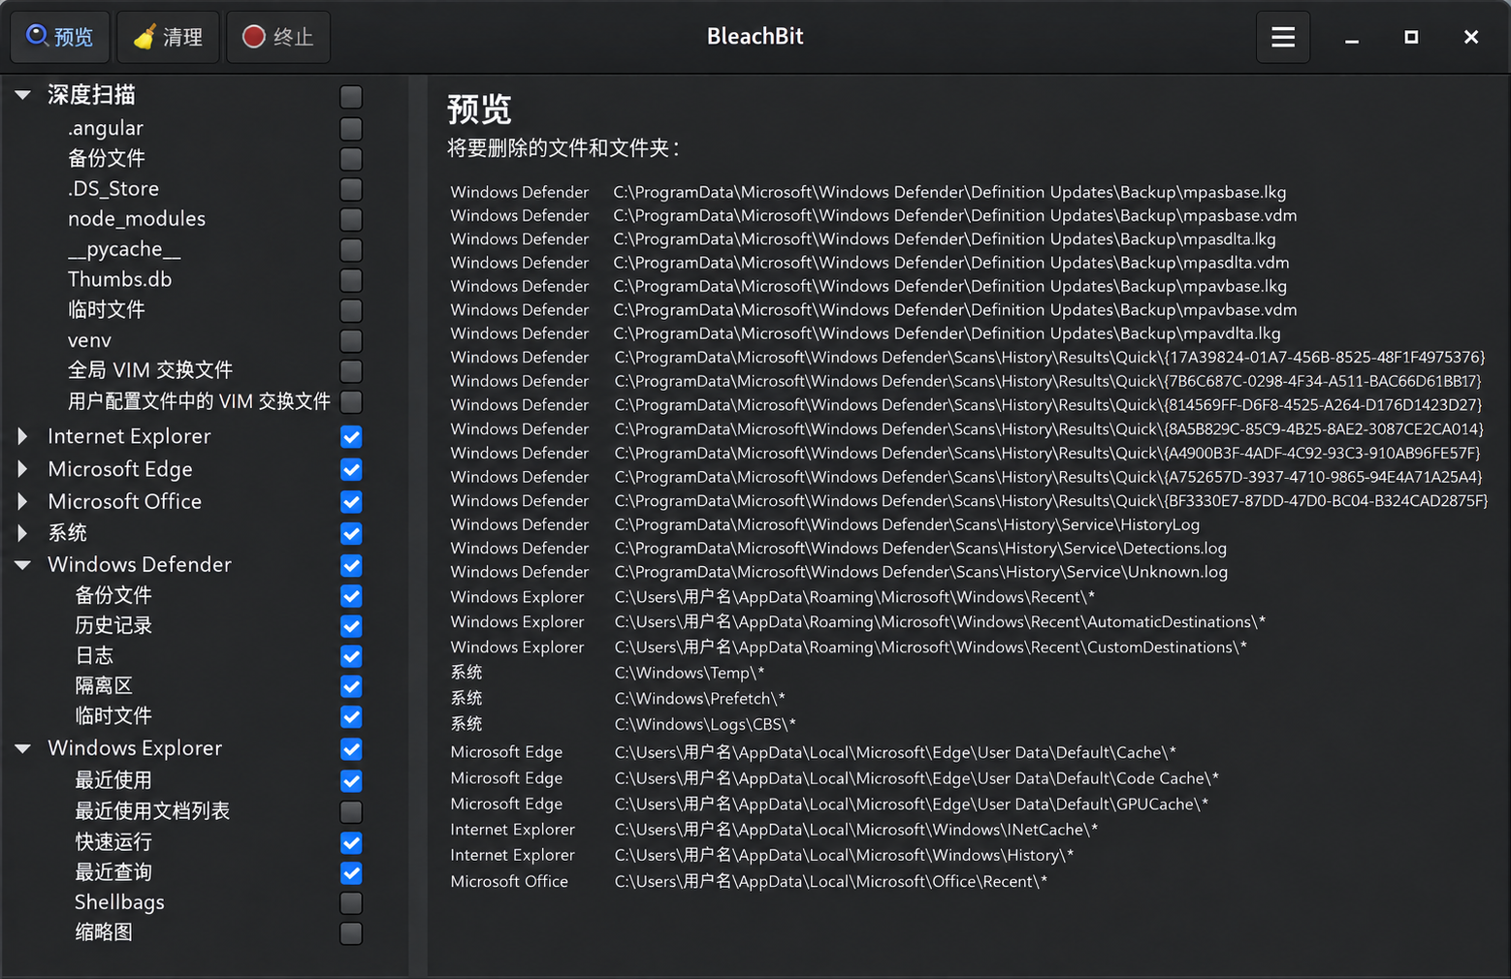Enable the .angular checkbox
1511x979 pixels.
point(351,128)
